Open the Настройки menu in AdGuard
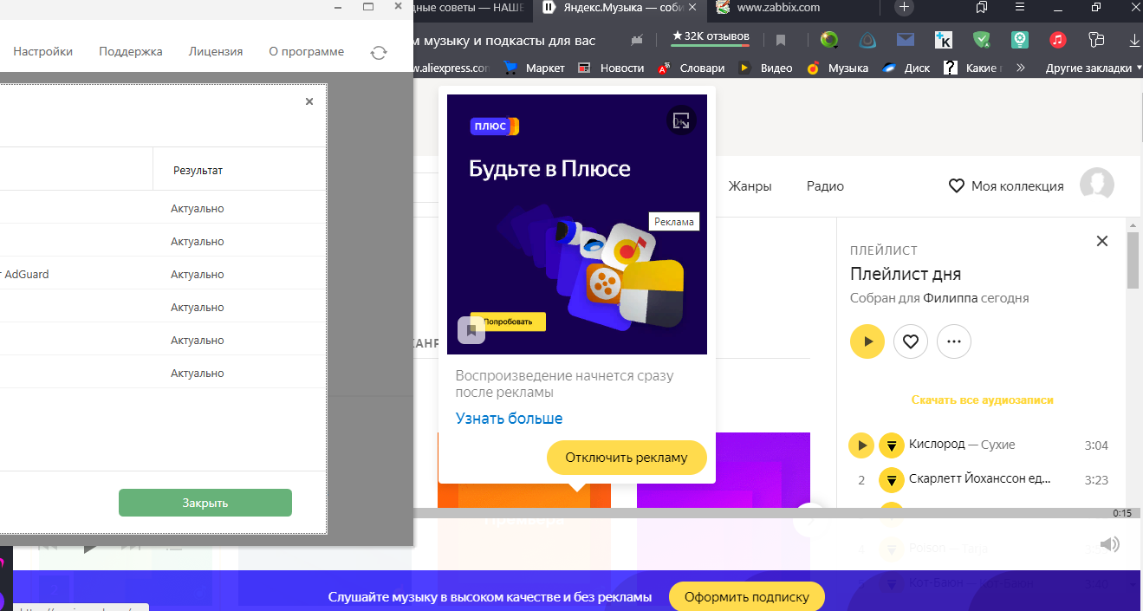This screenshot has width=1143, height=611. (42, 51)
